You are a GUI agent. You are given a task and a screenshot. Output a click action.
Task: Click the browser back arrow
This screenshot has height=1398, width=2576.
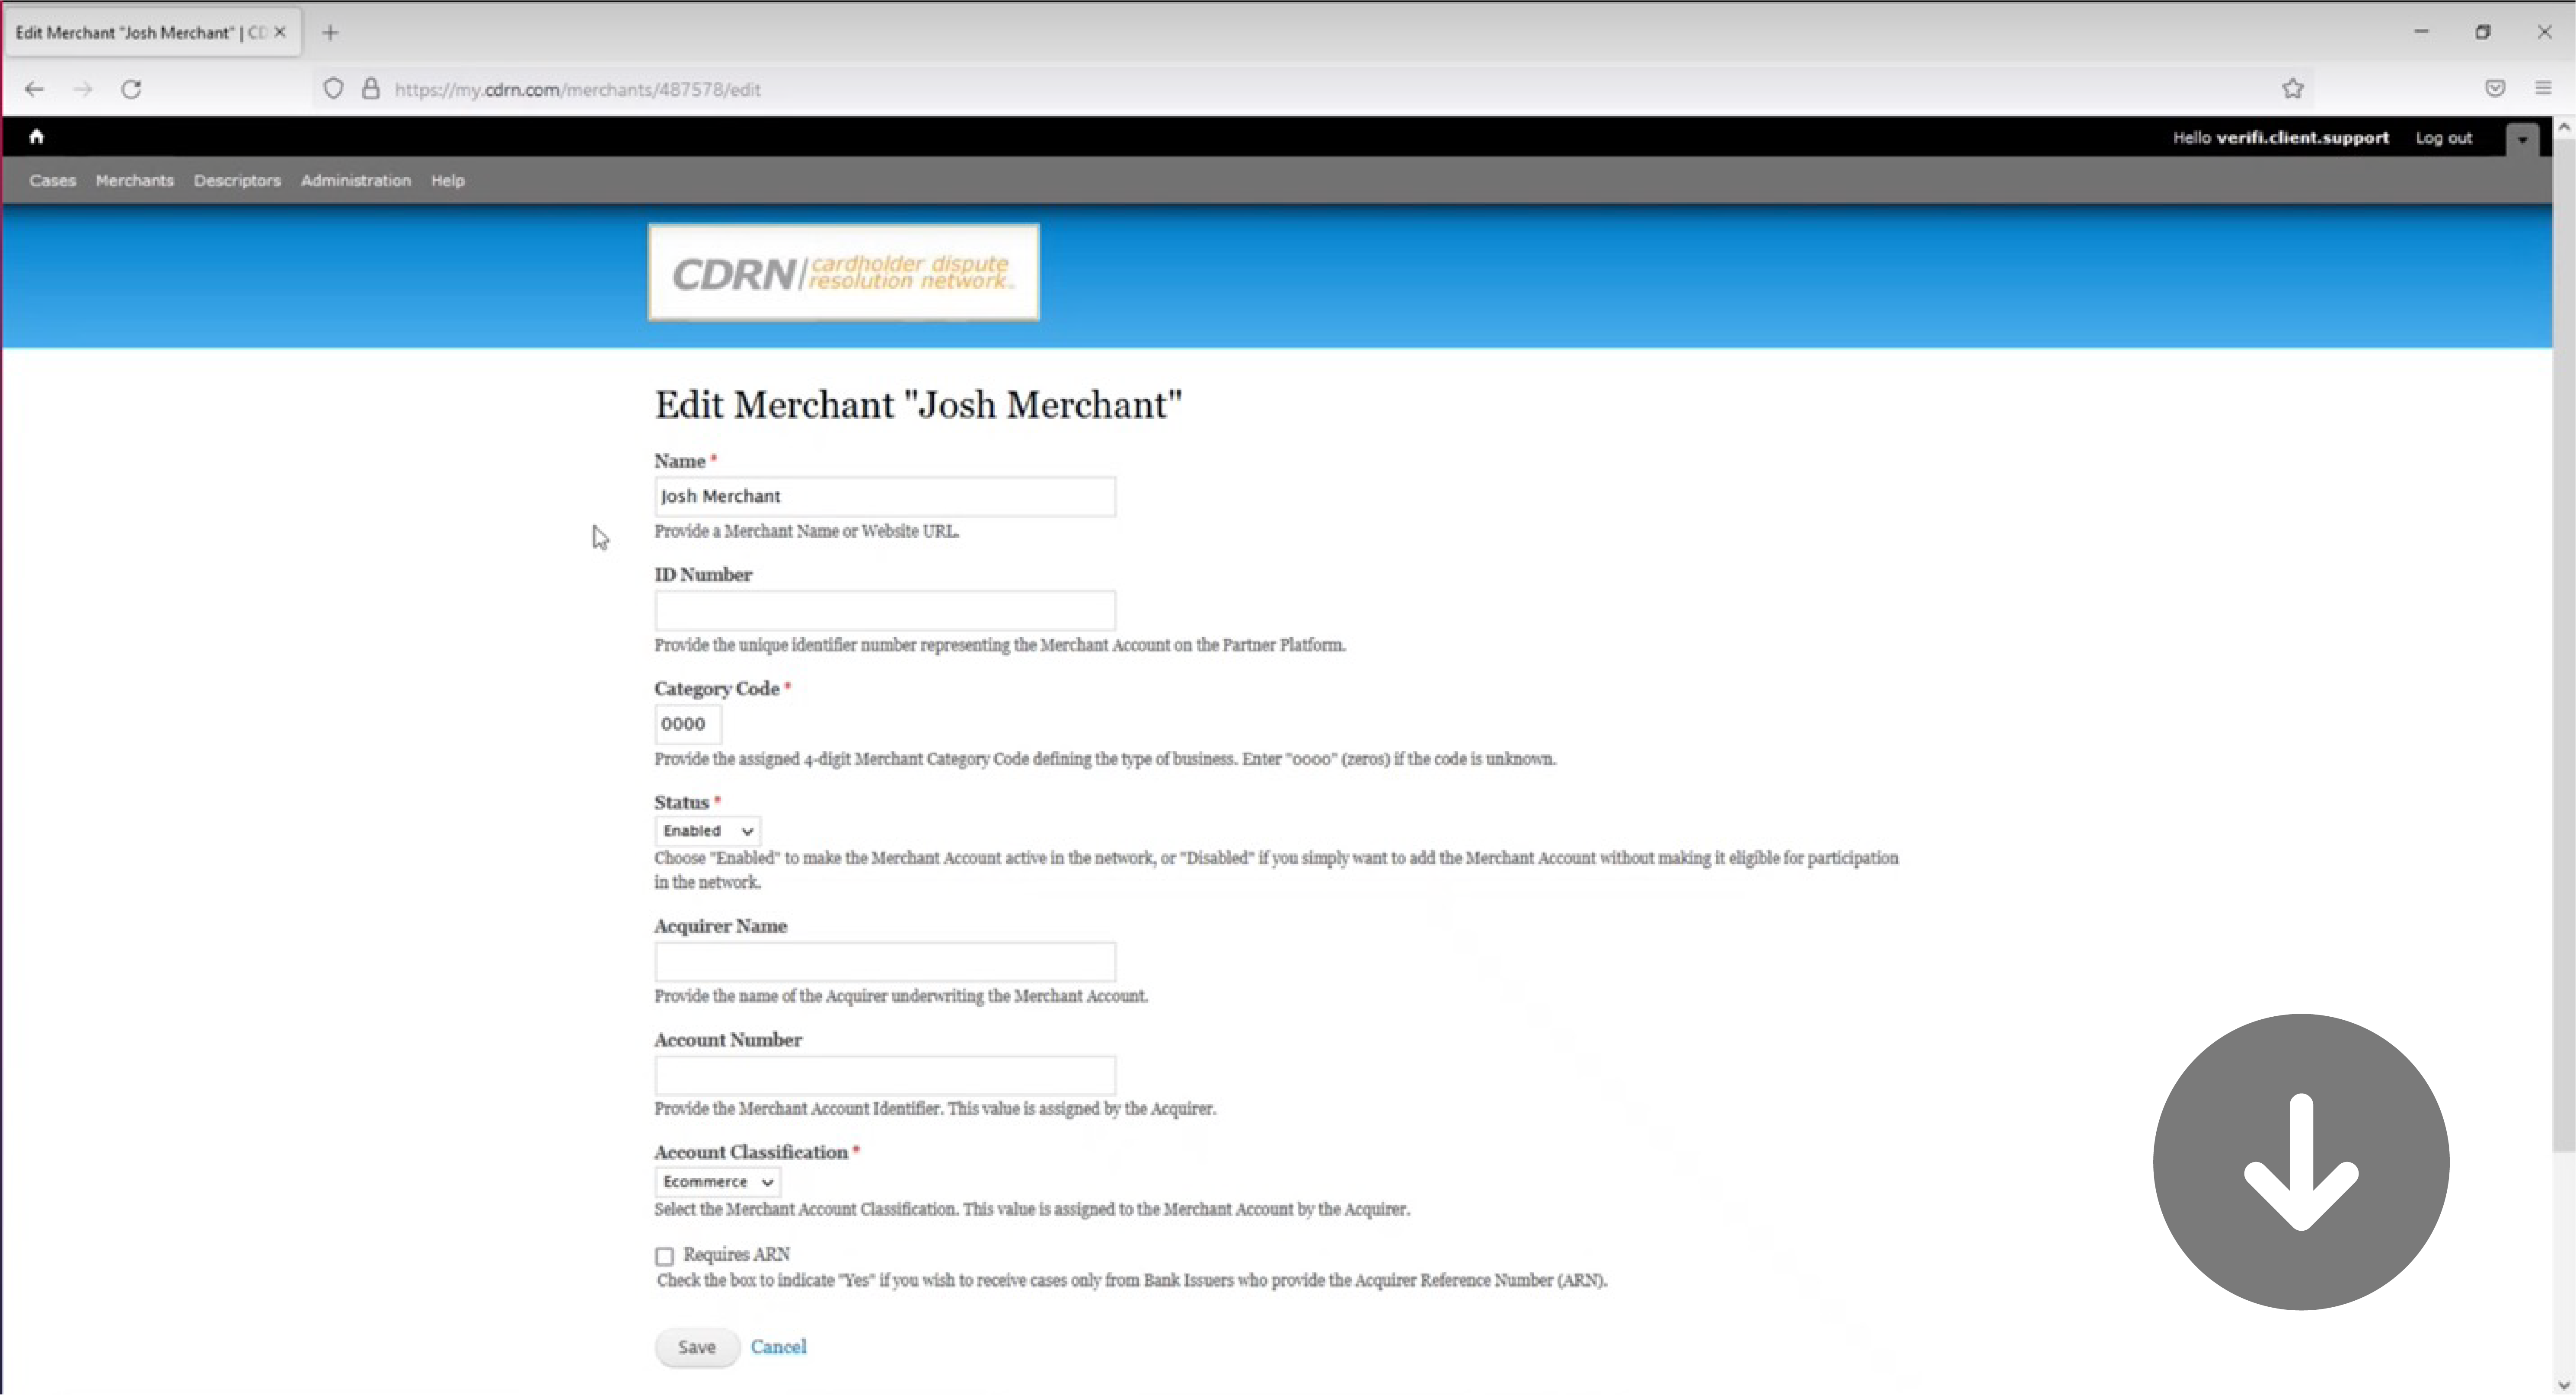pyautogui.click(x=35, y=89)
